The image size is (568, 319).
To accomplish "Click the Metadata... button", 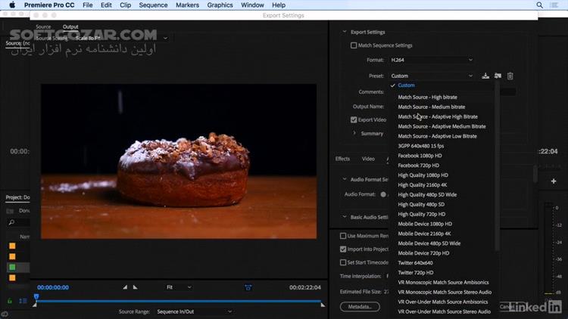I will point(360,307).
